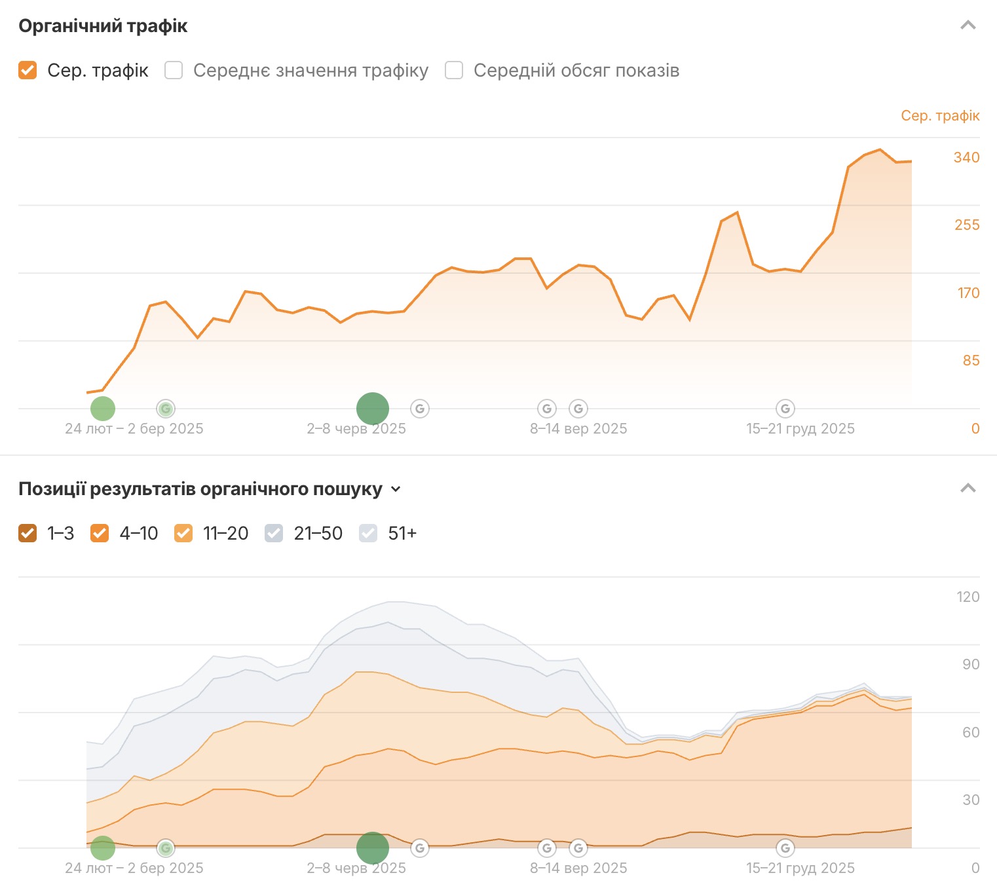This screenshot has height=892, width=997.
Task: Toggle the 4–10 positions checkbox
Action: pos(100,533)
